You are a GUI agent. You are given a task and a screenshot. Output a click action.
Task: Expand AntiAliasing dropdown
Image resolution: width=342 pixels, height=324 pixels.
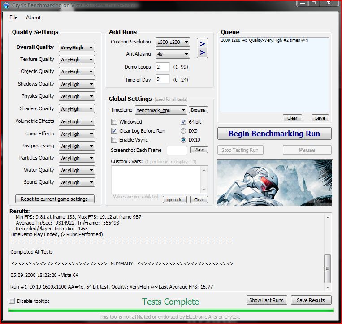(x=173, y=54)
